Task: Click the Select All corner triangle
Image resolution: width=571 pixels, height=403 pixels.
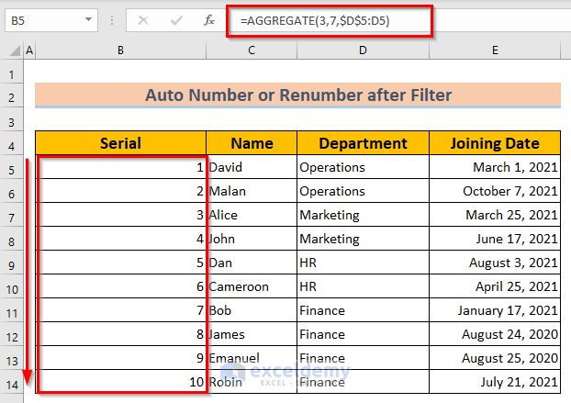Action: coord(12,50)
